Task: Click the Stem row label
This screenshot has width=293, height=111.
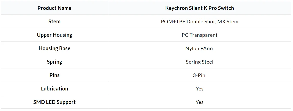Action: click(x=54, y=21)
